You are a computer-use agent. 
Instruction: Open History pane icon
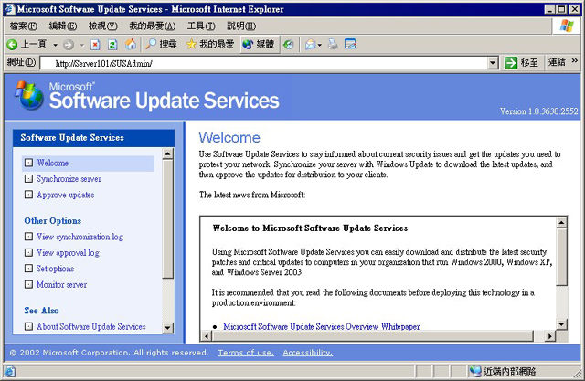tap(289, 45)
